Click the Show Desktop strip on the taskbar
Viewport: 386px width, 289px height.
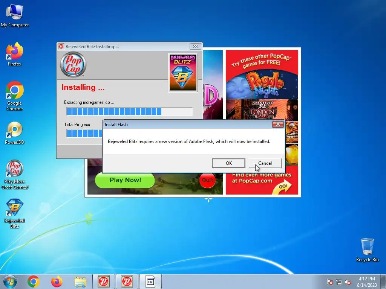383,281
